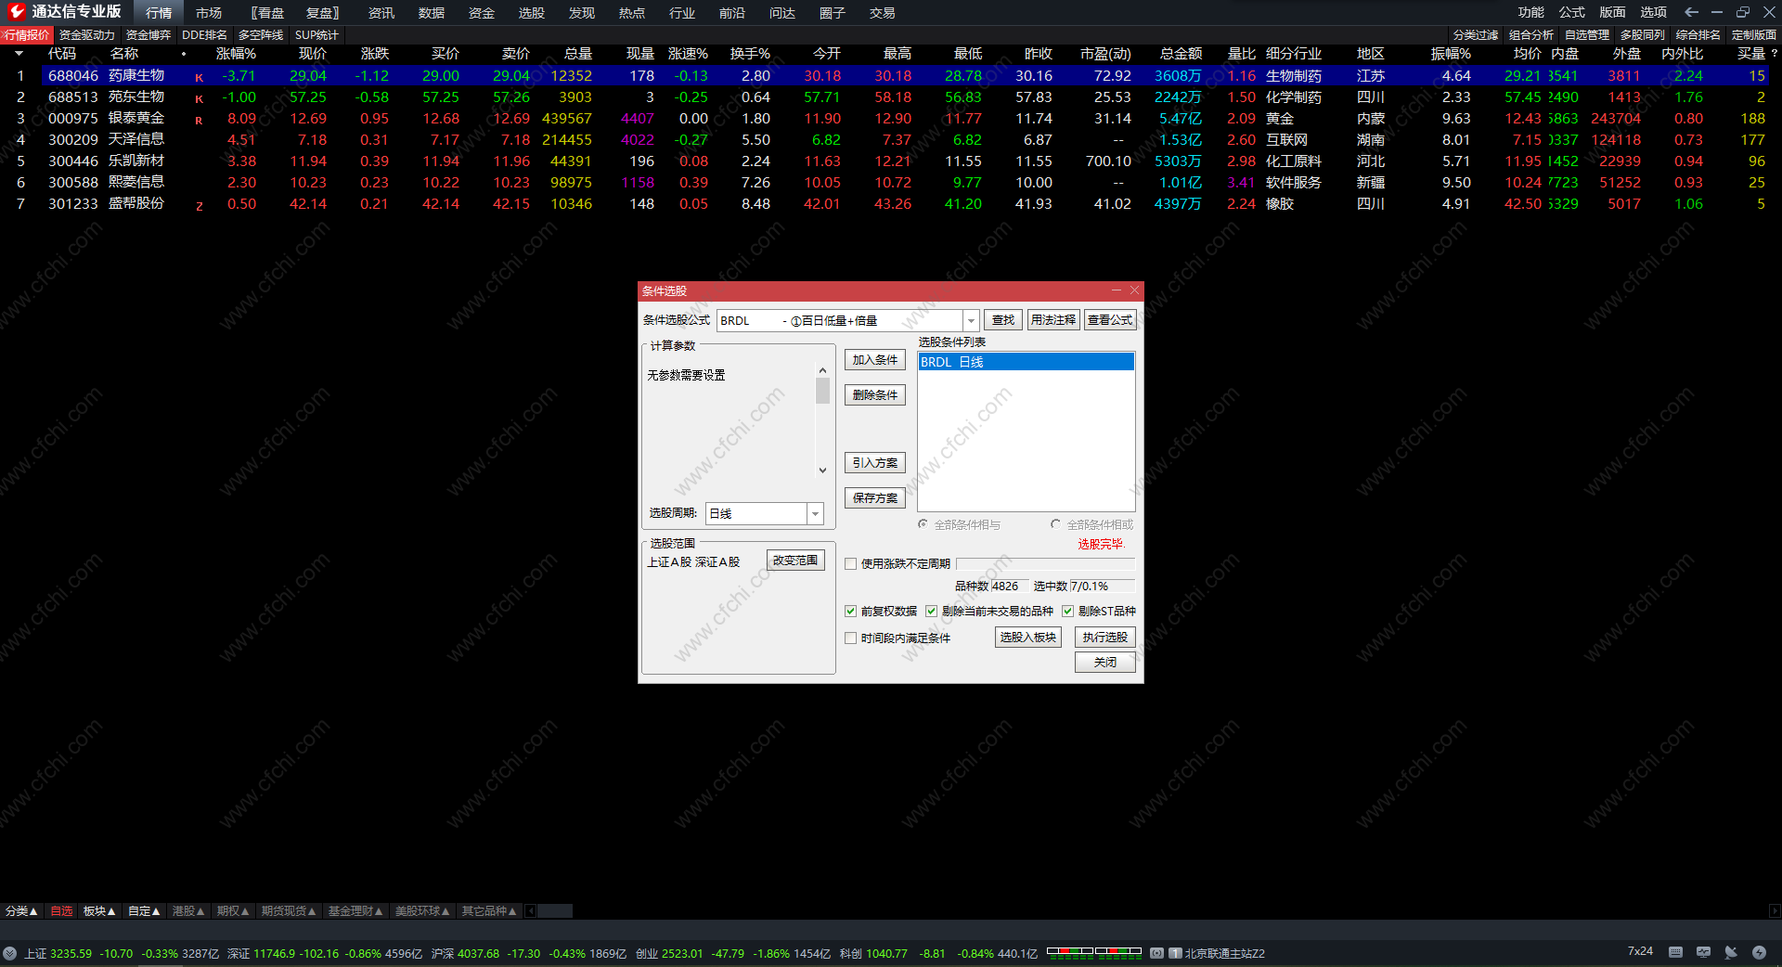This screenshot has height=967, width=1782.
Task: Click the Z marker beside 盛帮股份
Action: click(x=199, y=206)
